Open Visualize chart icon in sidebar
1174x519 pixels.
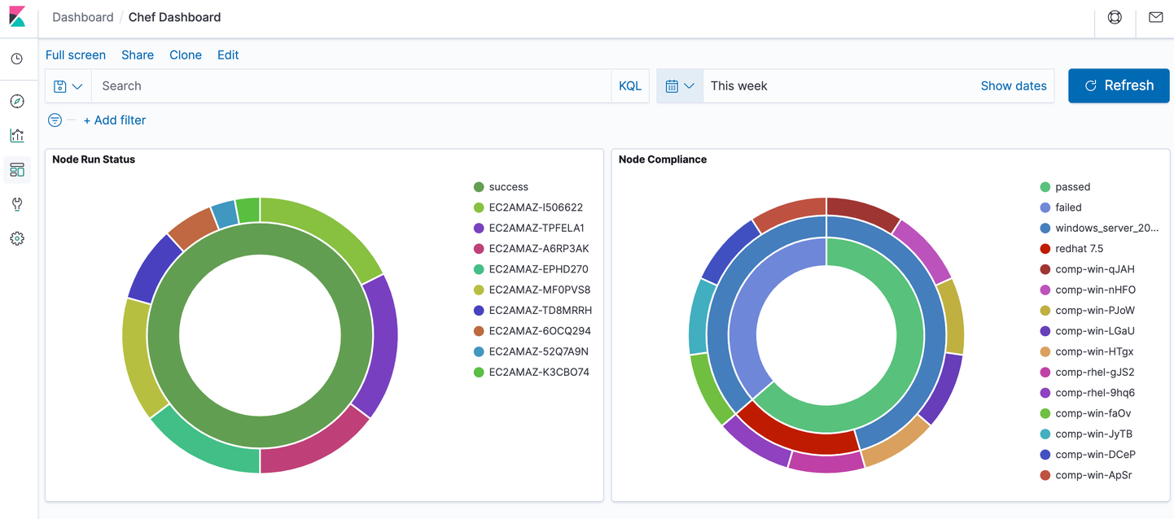click(x=17, y=136)
